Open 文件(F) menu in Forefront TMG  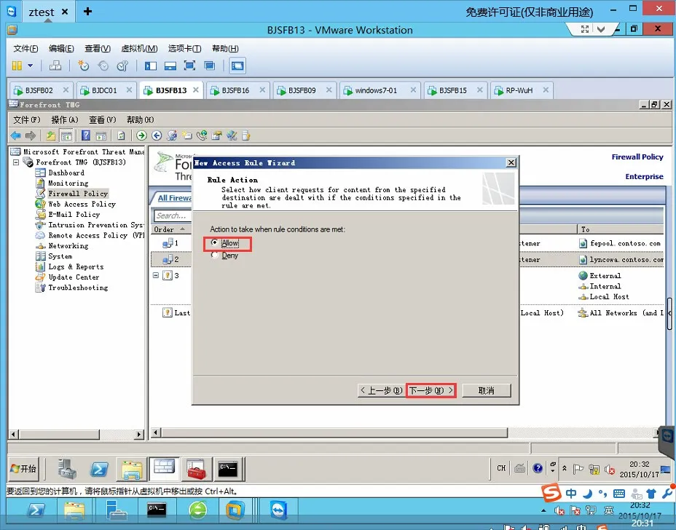click(x=27, y=120)
